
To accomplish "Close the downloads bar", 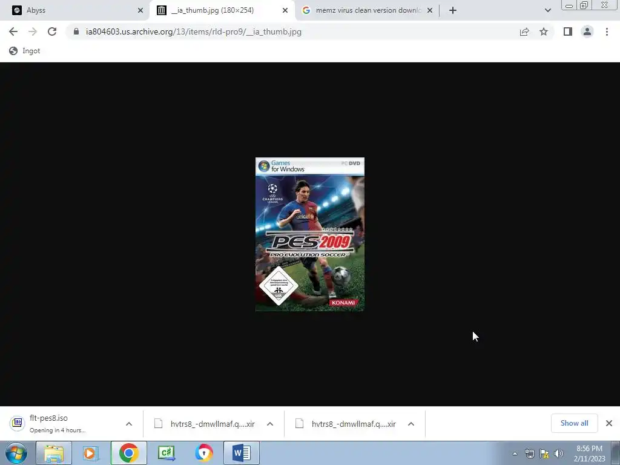I will pos(609,423).
